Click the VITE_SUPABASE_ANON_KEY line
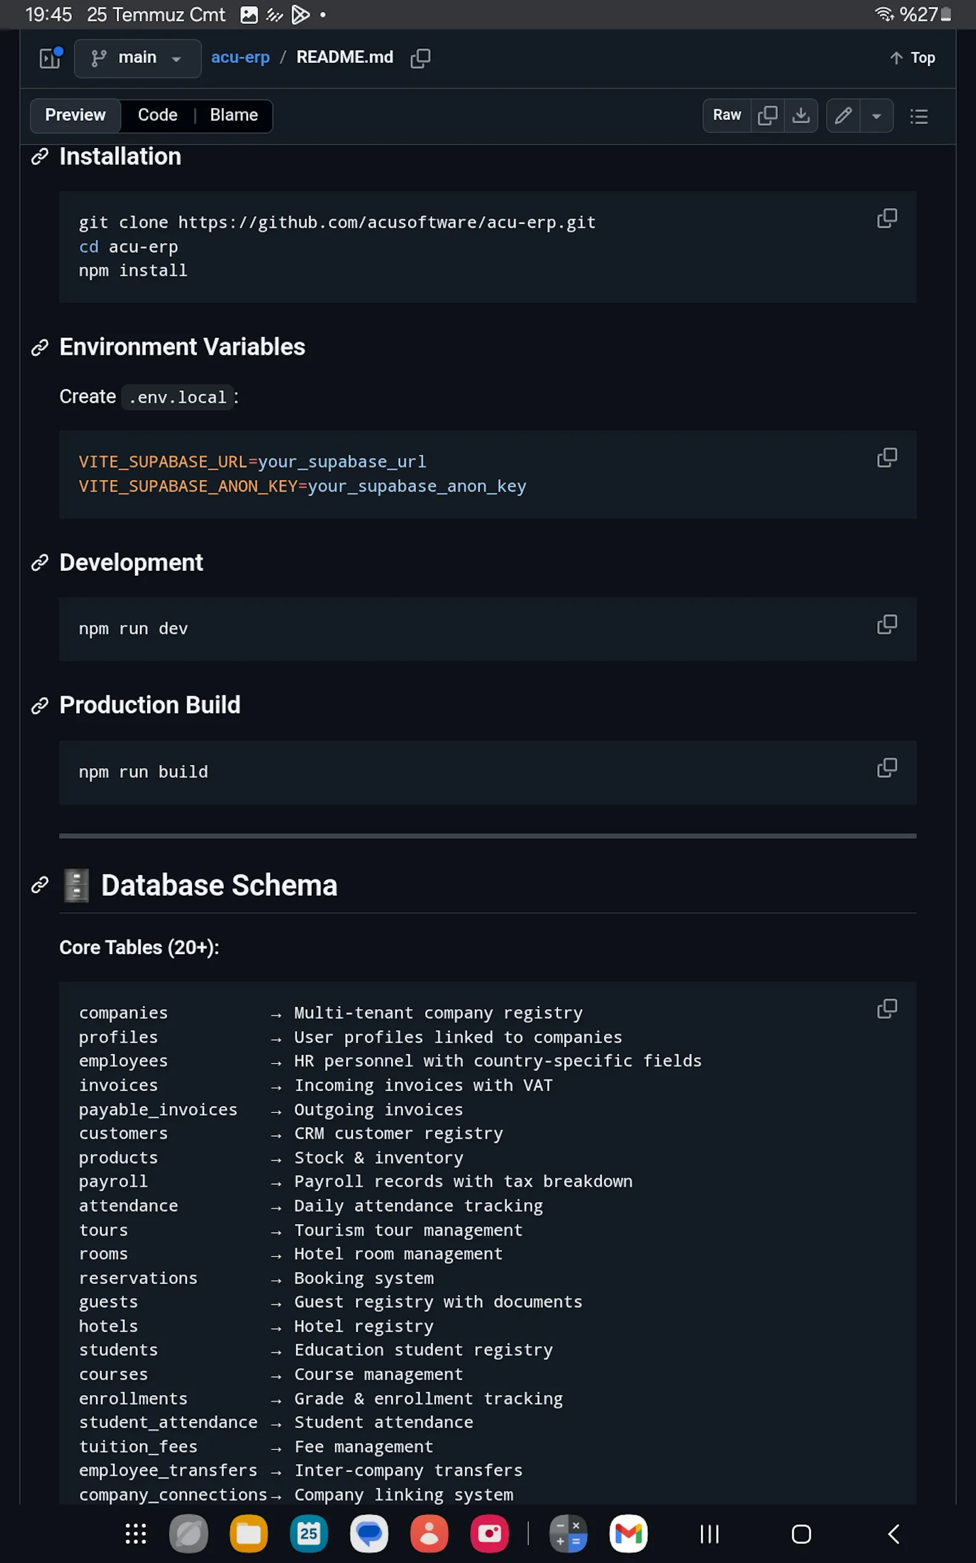This screenshot has width=976, height=1563. (302, 487)
